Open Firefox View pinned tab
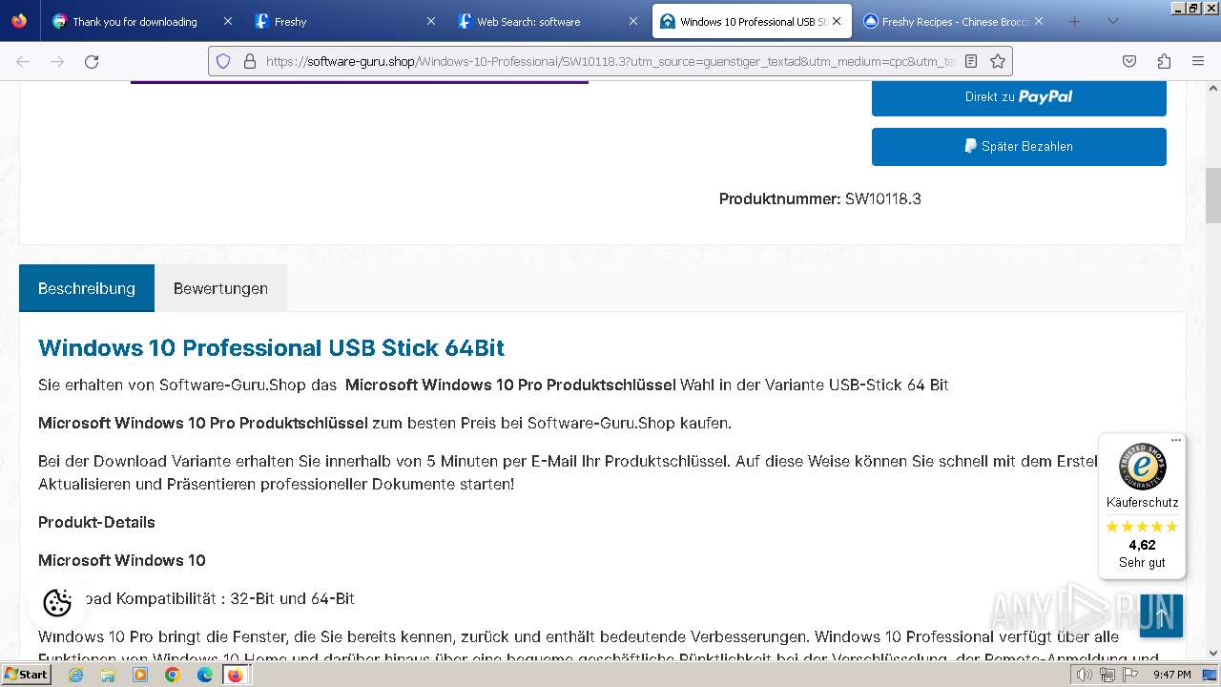The width and height of the screenshot is (1221, 687). point(19,21)
